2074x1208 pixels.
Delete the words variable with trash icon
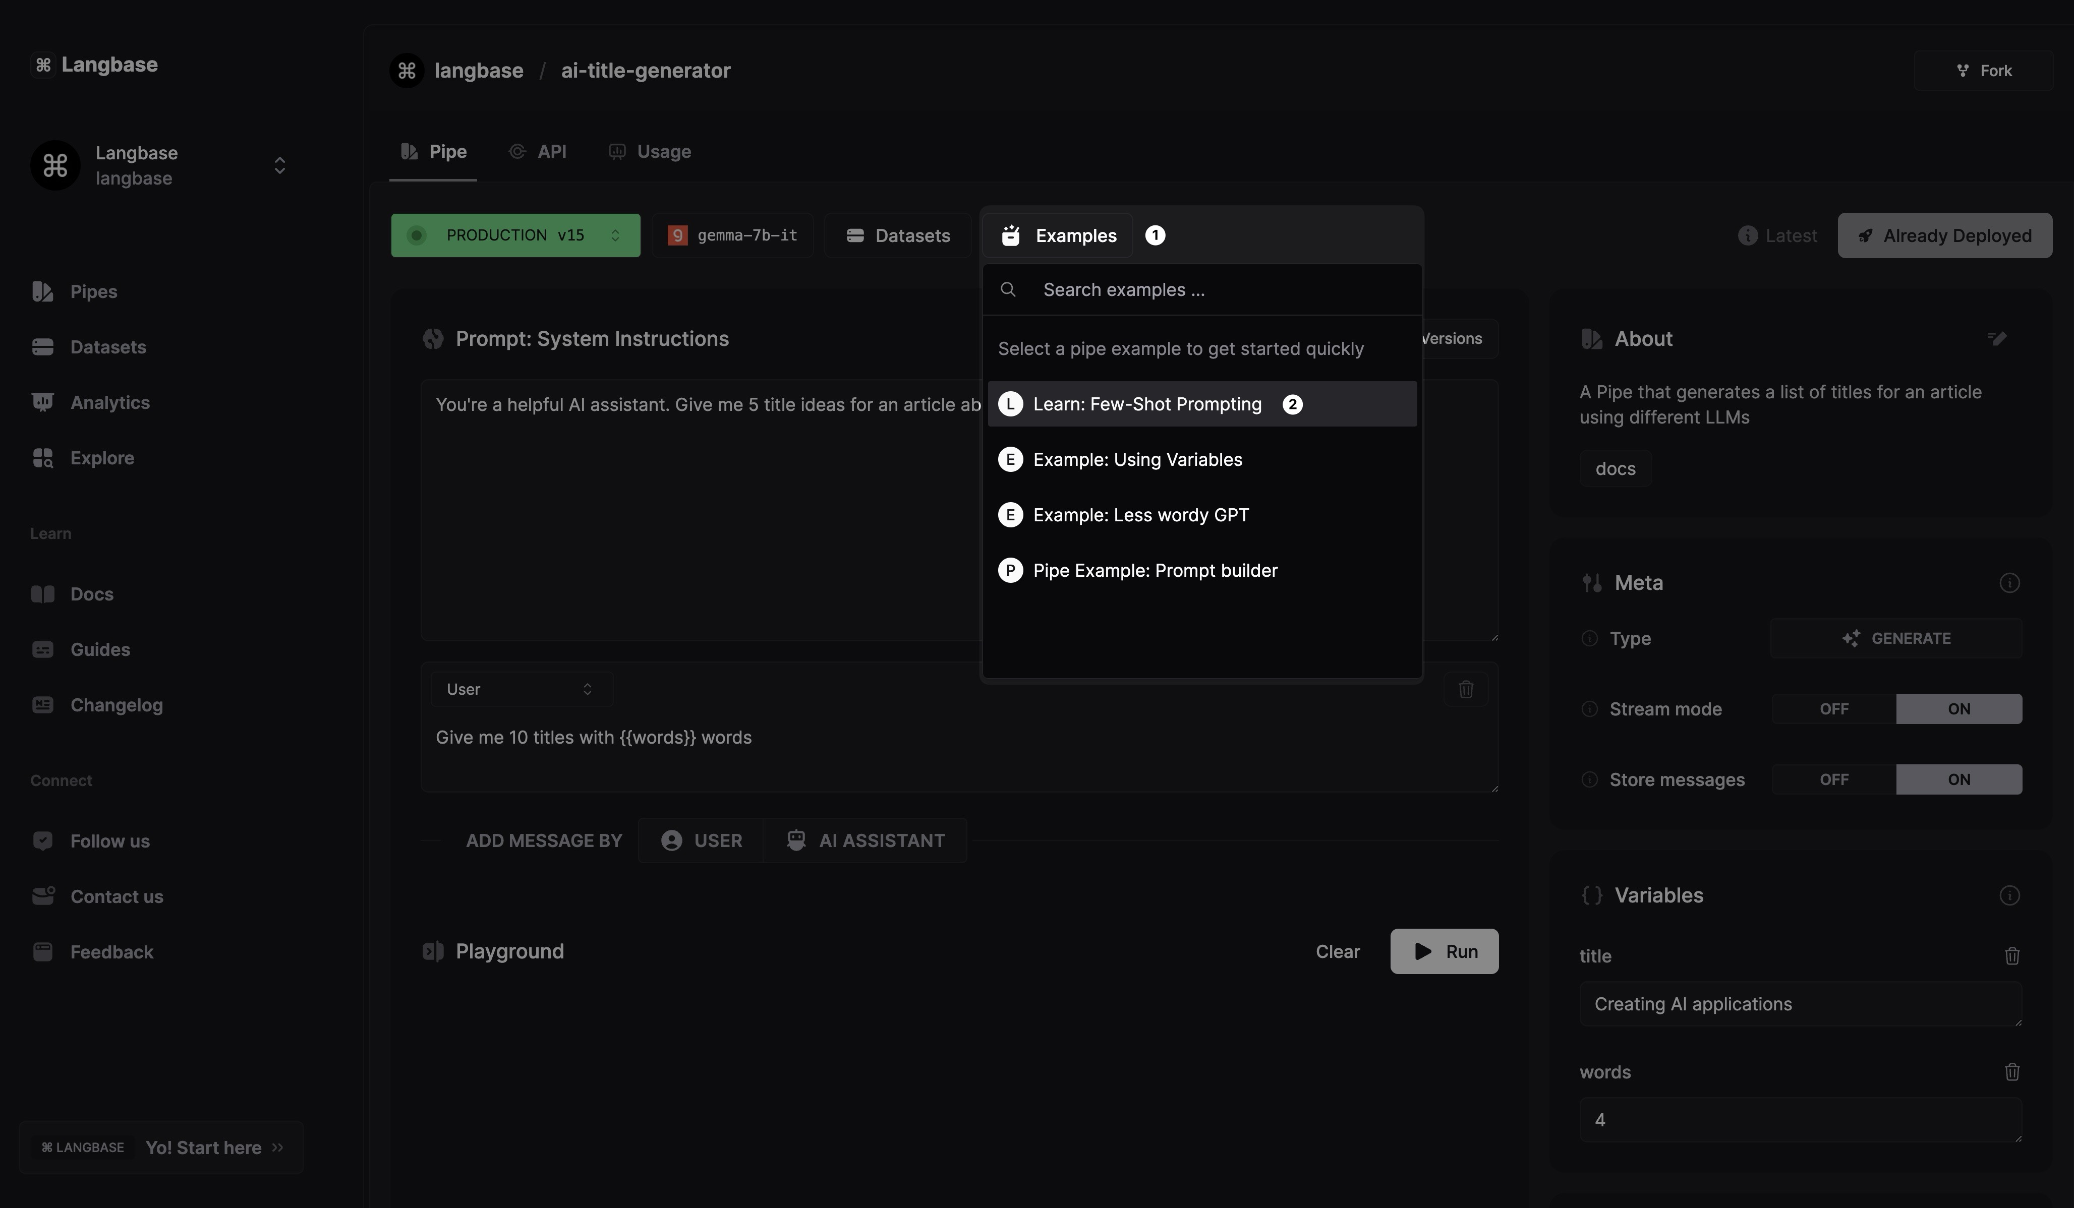[2011, 1071]
